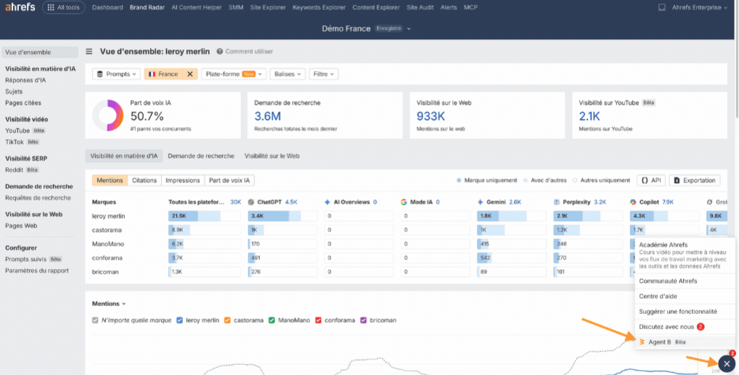Image resolution: width=739 pixels, height=375 pixels.
Task: Open Paramètres du rapport in sidebar
Action: [37, 271]
